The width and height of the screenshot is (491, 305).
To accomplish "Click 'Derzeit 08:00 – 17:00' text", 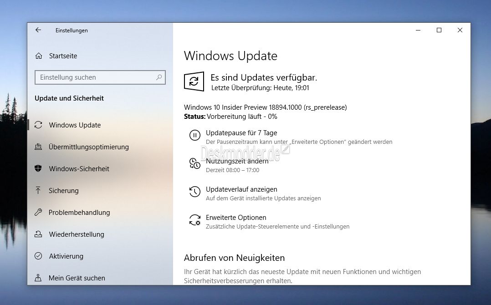I will click(232, 170).
